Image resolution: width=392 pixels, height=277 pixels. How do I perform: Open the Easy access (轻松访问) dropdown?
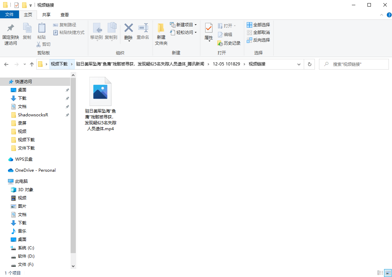click(x=183, y=33)
